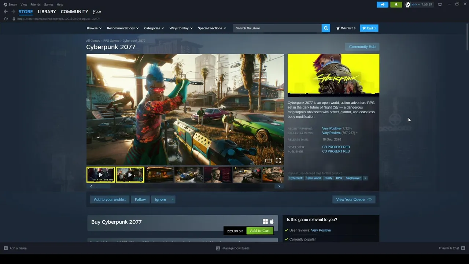Open the Friends menu
469x264 pixels.
(x=36, y=4)
